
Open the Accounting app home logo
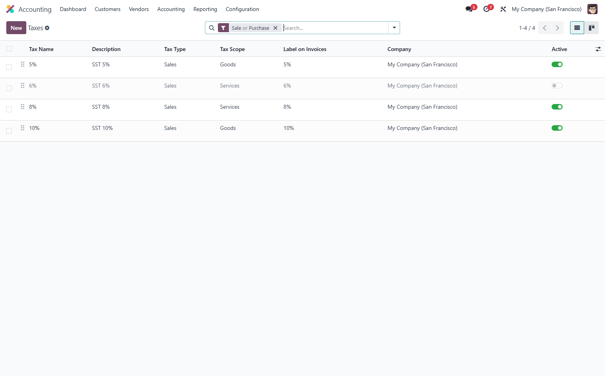10,9
